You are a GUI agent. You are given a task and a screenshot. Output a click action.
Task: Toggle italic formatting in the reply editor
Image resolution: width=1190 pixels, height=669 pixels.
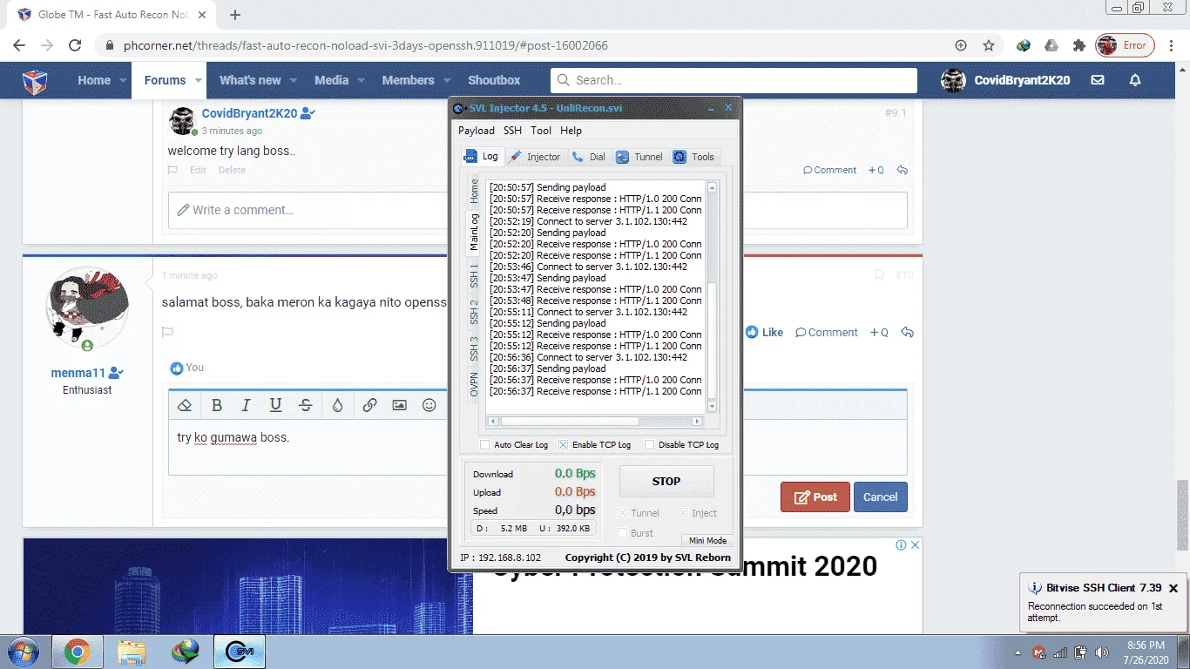(246, 405)
